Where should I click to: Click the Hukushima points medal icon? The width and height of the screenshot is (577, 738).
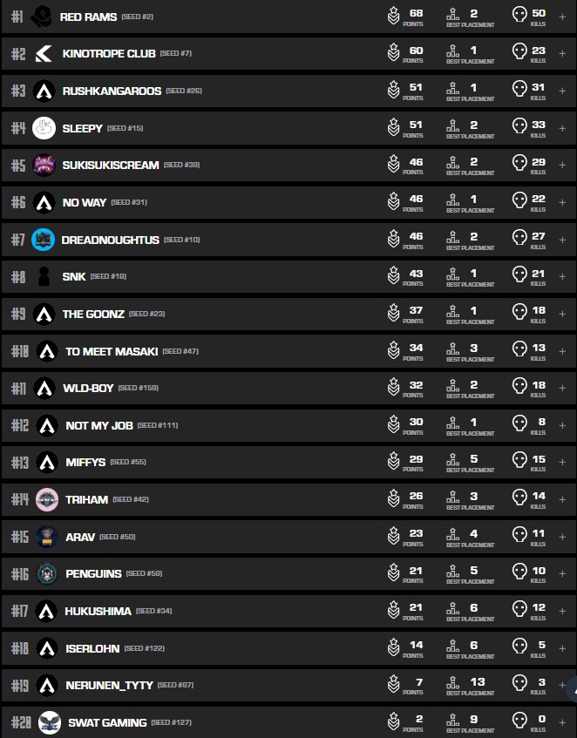click(x=394, y=611)
